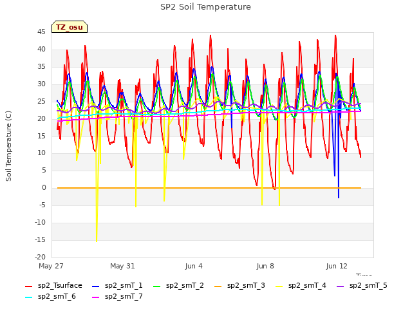
Task: Click the red sp2_Tsurface legend color marker
Action: [28, 286]
